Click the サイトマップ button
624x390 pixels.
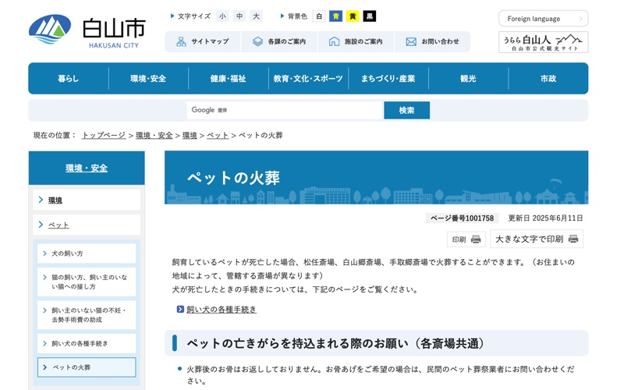point(203,42)
